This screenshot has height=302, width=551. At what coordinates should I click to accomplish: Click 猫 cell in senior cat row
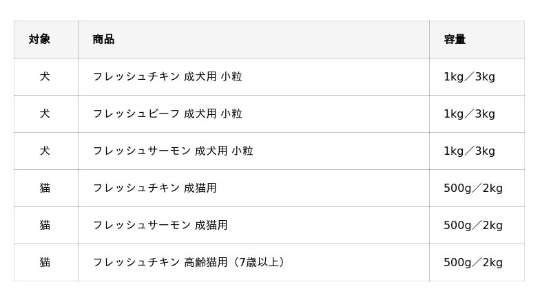[x=46, y=262]
